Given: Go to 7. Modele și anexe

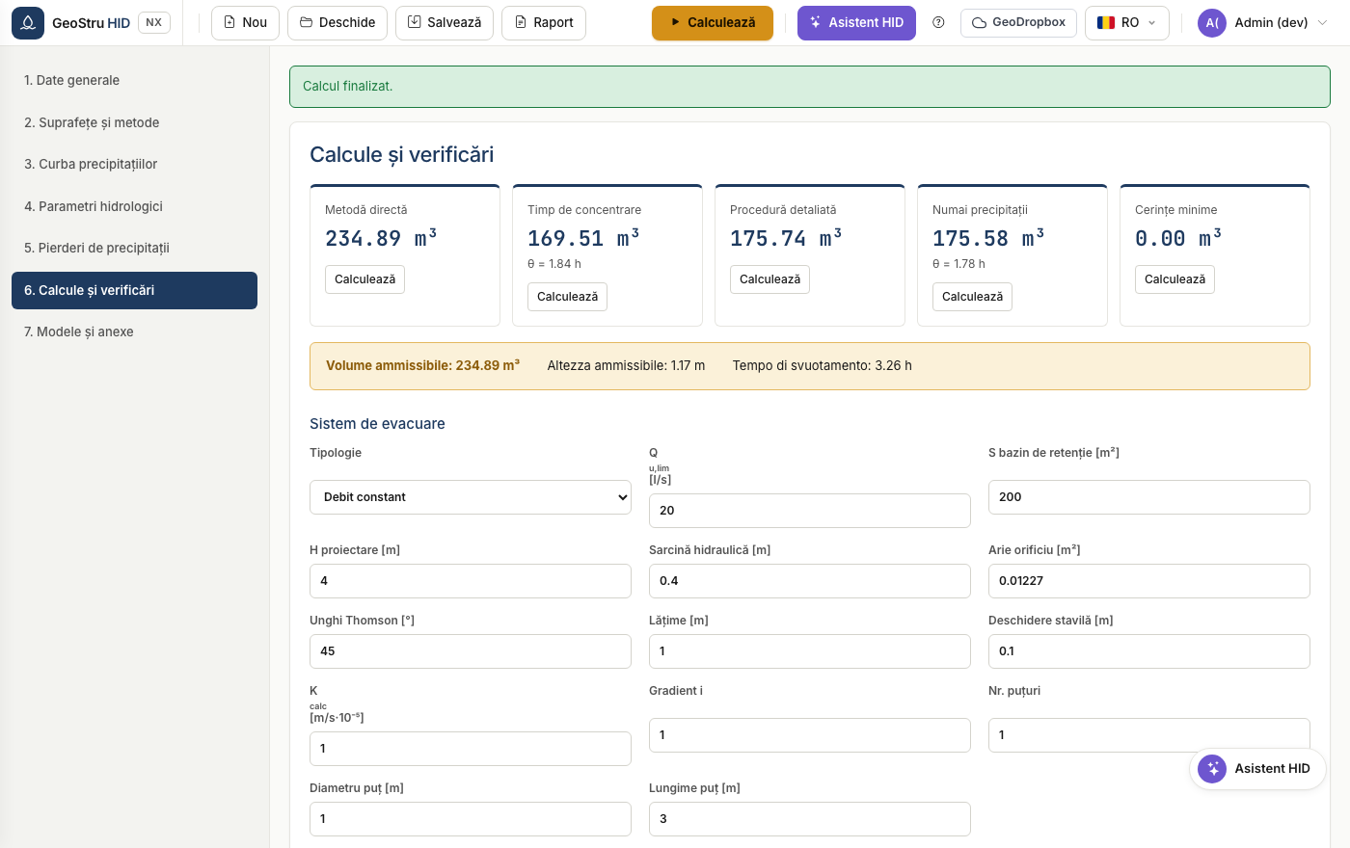Looking at the screenshot, I should pyautogui.click(x=134, y=331).
